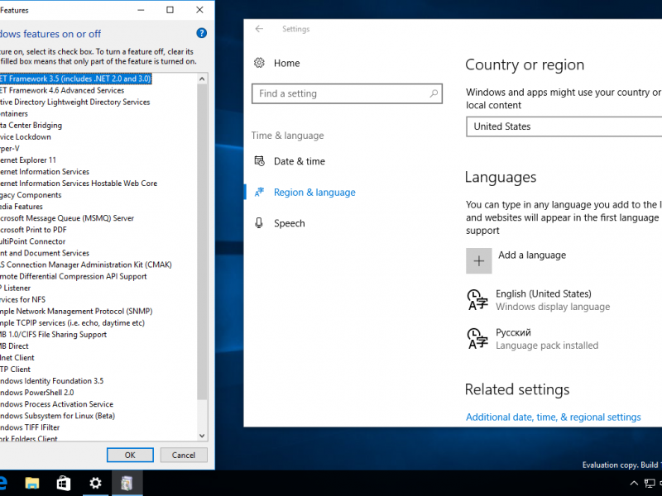Select Internet Explorer 11 feature
Viewport: 662px width, 496px height.
pos(28,160)
